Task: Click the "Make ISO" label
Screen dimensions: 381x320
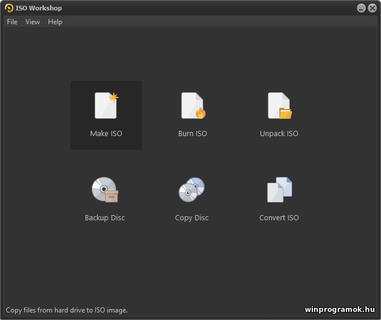Action: click(x=106, y=133)
